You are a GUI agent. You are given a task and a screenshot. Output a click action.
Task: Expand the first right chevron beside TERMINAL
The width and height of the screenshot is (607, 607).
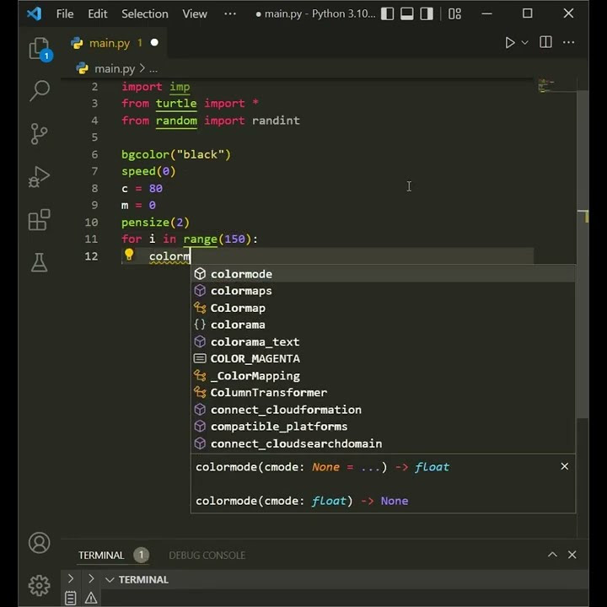coord(71,578)
